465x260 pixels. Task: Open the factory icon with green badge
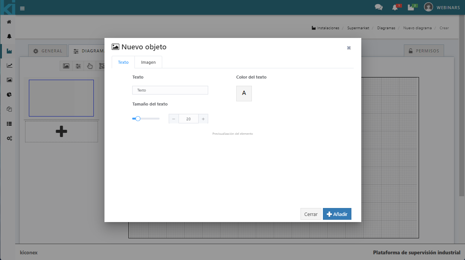tap(411, 7)
